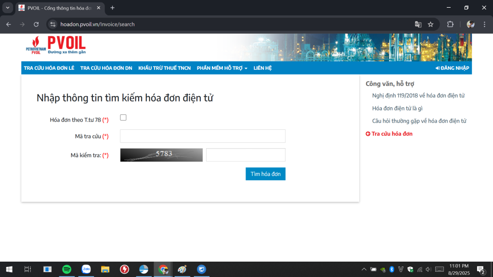The height and width of the screenshot is (277, 493).
Task: Click the PVOIL logo
Action: coord(56,45)
